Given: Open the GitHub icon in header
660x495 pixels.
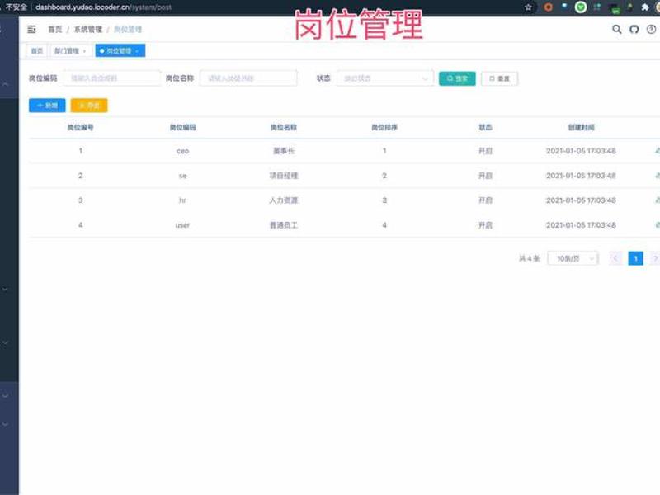Looking at the screenshot, I should tap(634, 29).
